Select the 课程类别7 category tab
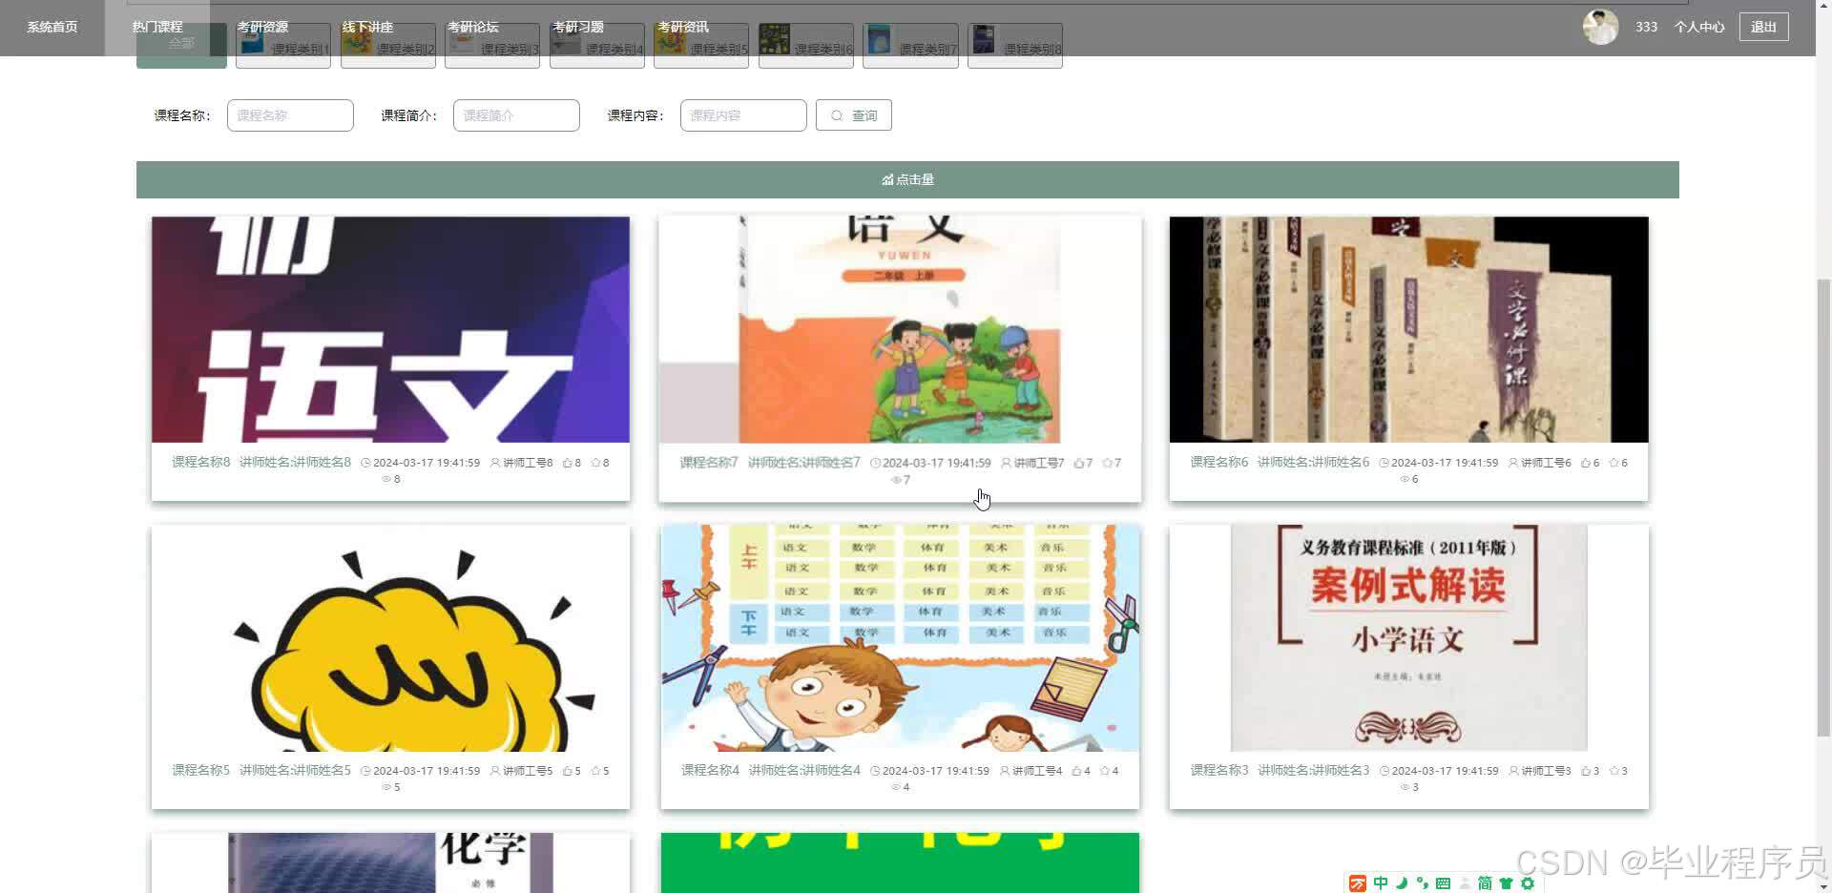Screen dimensions: 1832x893 click(x=910, y=47)
